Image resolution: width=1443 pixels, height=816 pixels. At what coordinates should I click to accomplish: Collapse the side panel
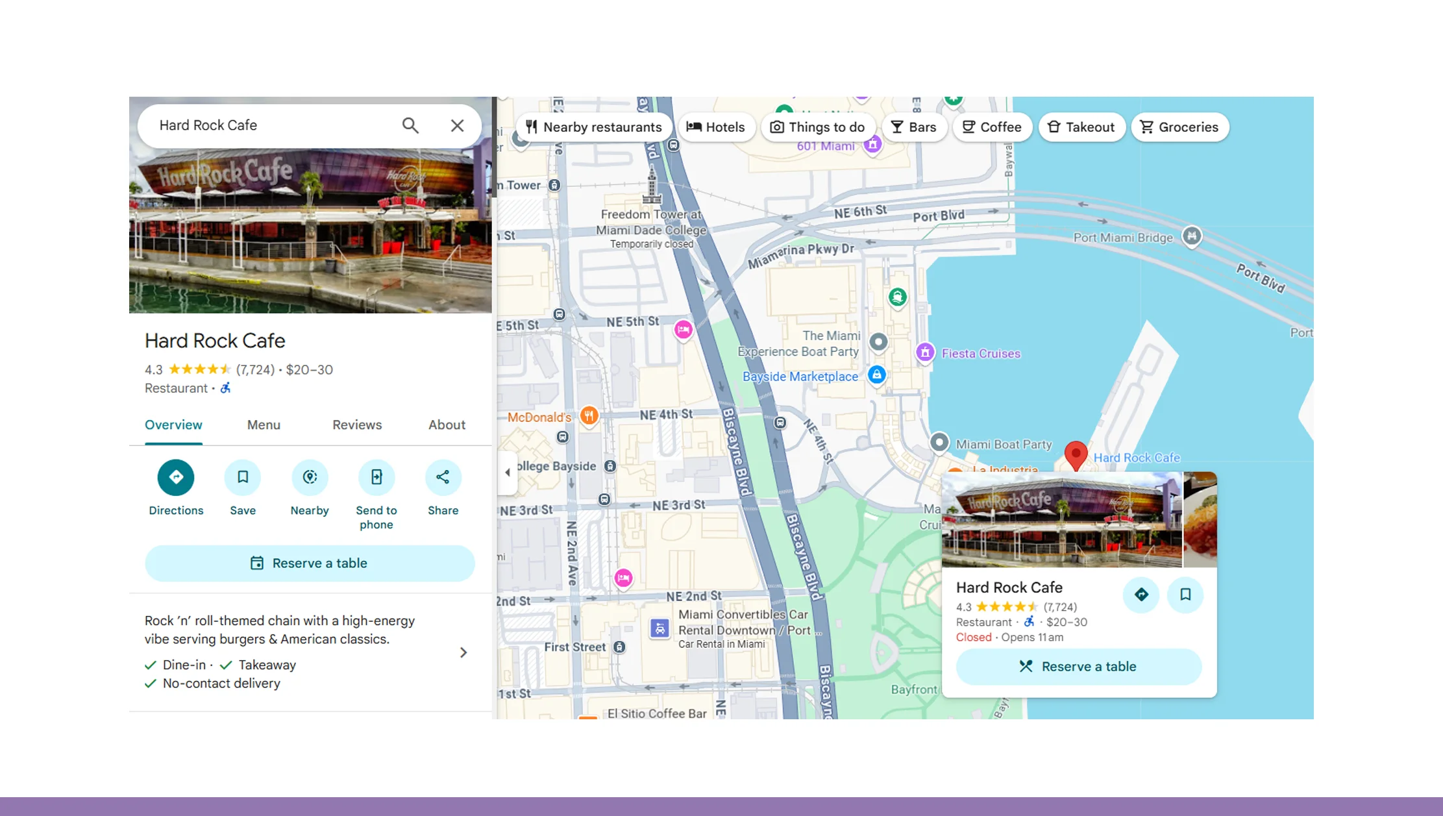[x=508, y=473]
